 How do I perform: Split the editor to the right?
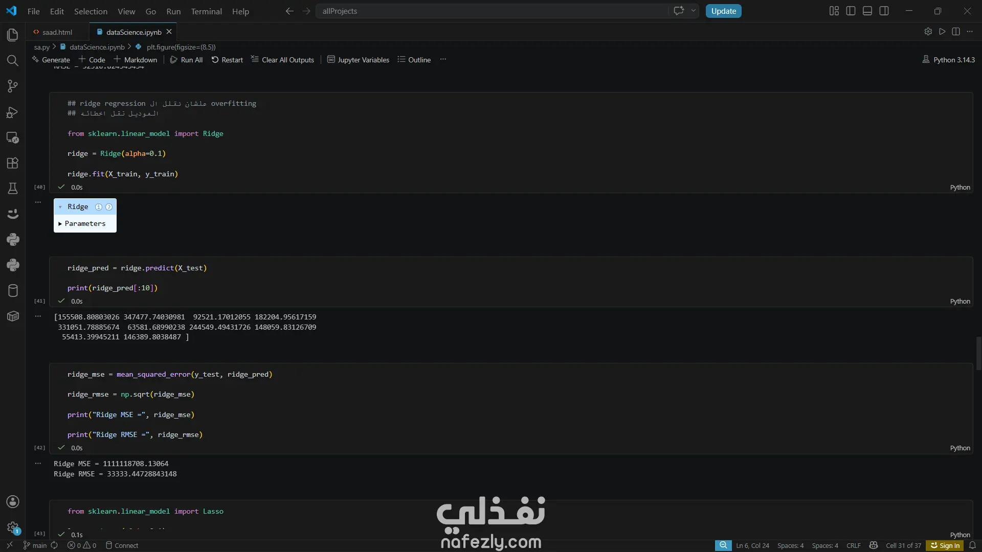click(x=956, y=32)
